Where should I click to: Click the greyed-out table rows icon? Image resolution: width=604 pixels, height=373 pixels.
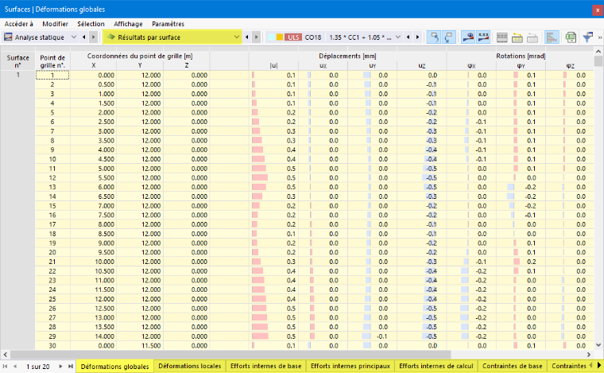point(532,37)
